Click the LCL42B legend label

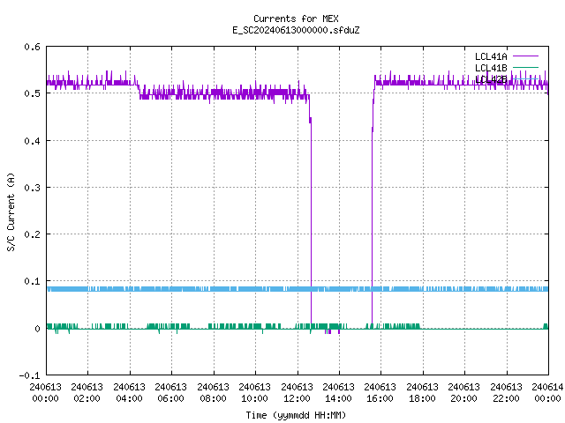491,79
